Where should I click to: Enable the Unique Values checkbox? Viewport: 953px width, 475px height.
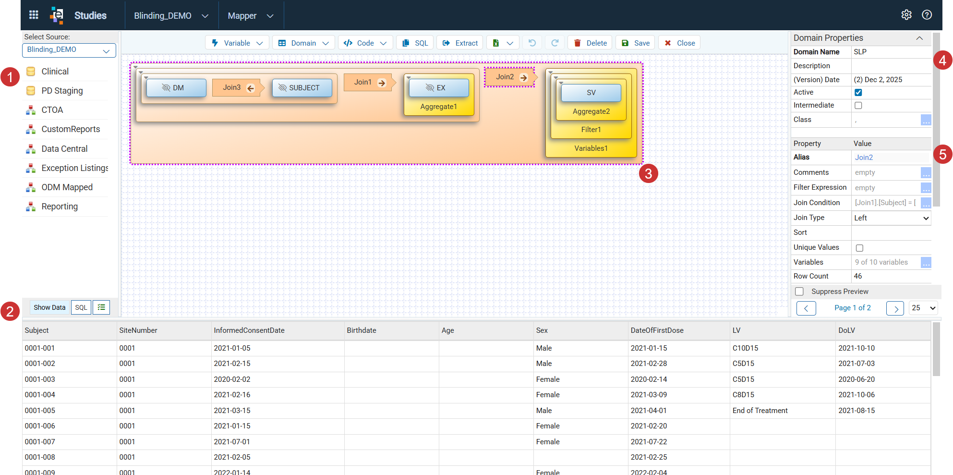click(859, 248)
